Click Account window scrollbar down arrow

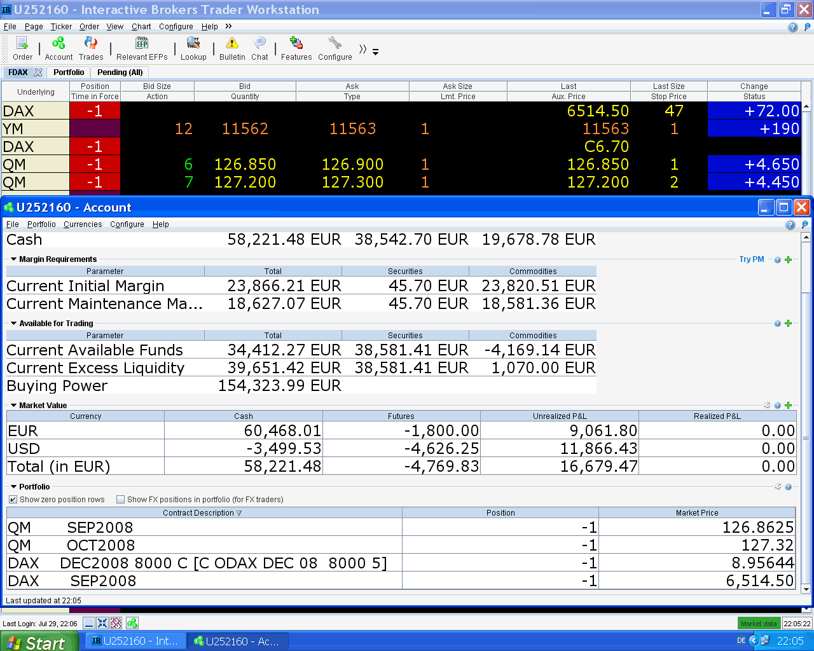(x=806, y=589)
